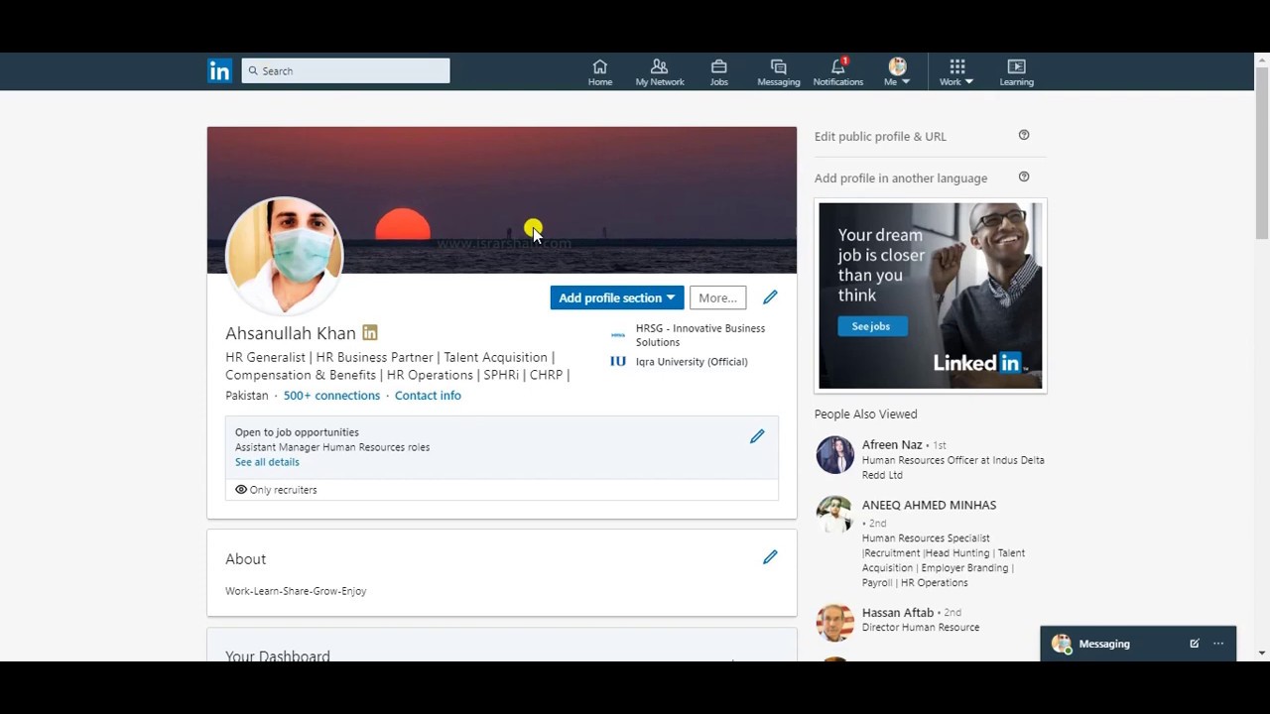Open My Network page
The width and height of the screenshot is (1270, 714).
coord(660,72)
